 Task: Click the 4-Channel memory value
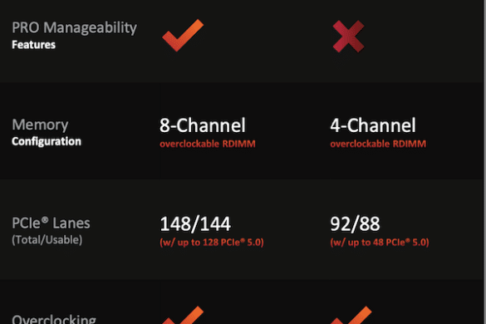coord(373,125)
